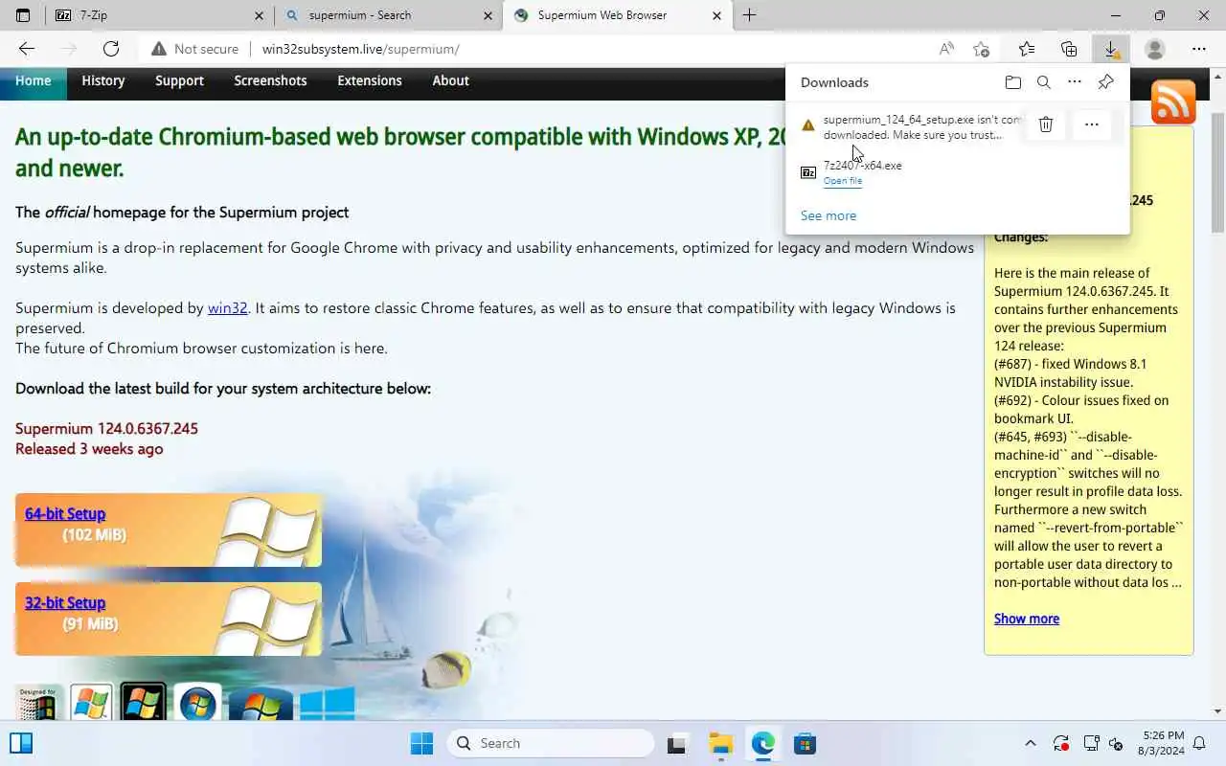Open file link for 7z2407-x64.exe
Screen dimensions: 1226x766
click(x=843, y=181)
